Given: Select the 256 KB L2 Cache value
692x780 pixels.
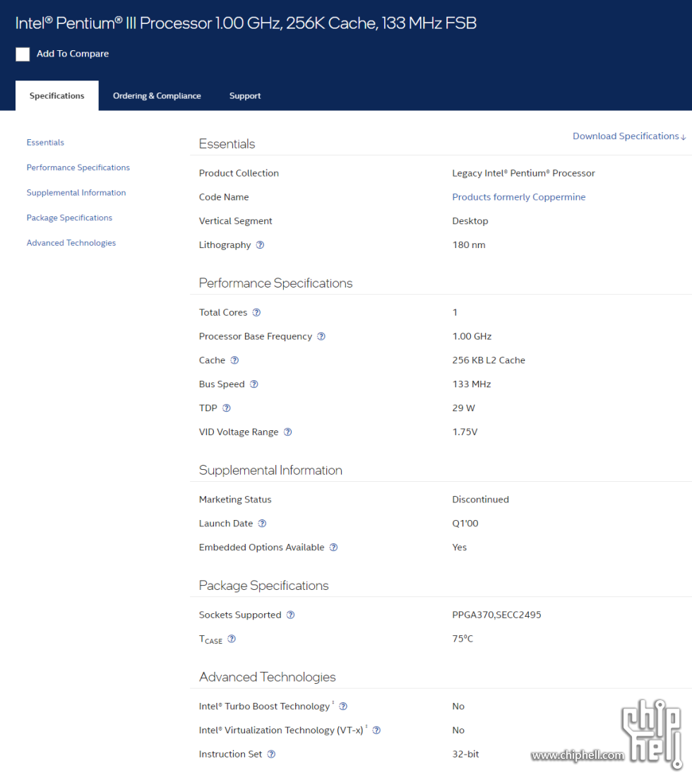Looking at the screenshot, I should pyautogui.click(x=488, y=360).
